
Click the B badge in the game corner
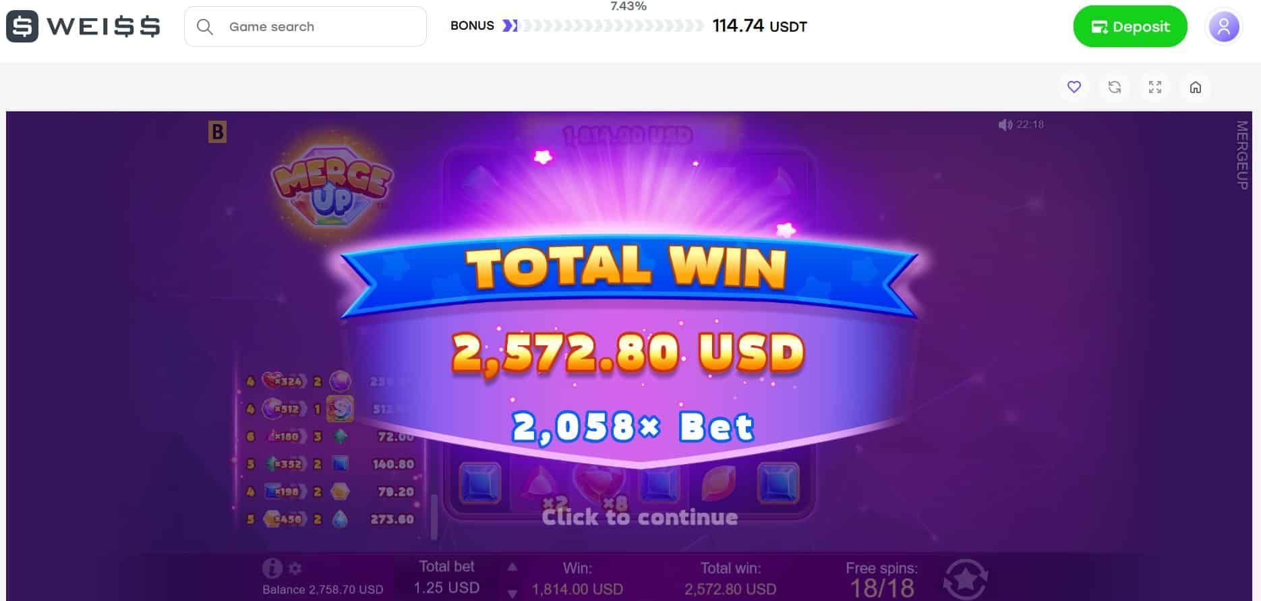pyautogui.click(x=217, y=132)
